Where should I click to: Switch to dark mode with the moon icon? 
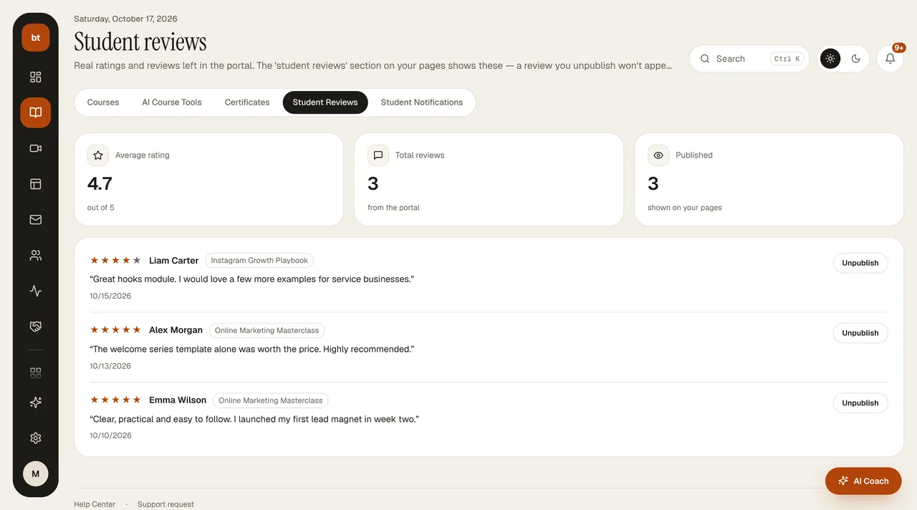point(855,59)
